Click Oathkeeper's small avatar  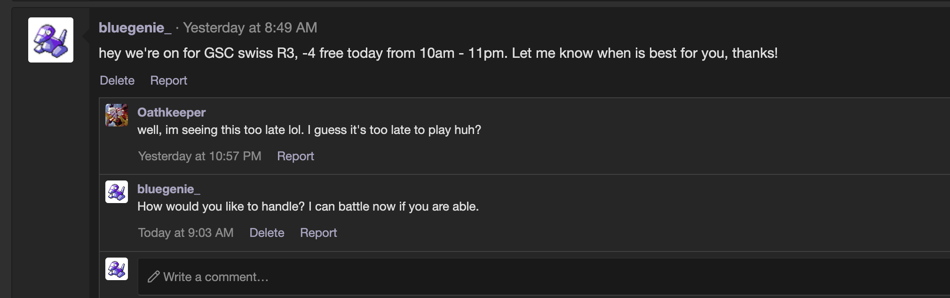click(117, 115)
